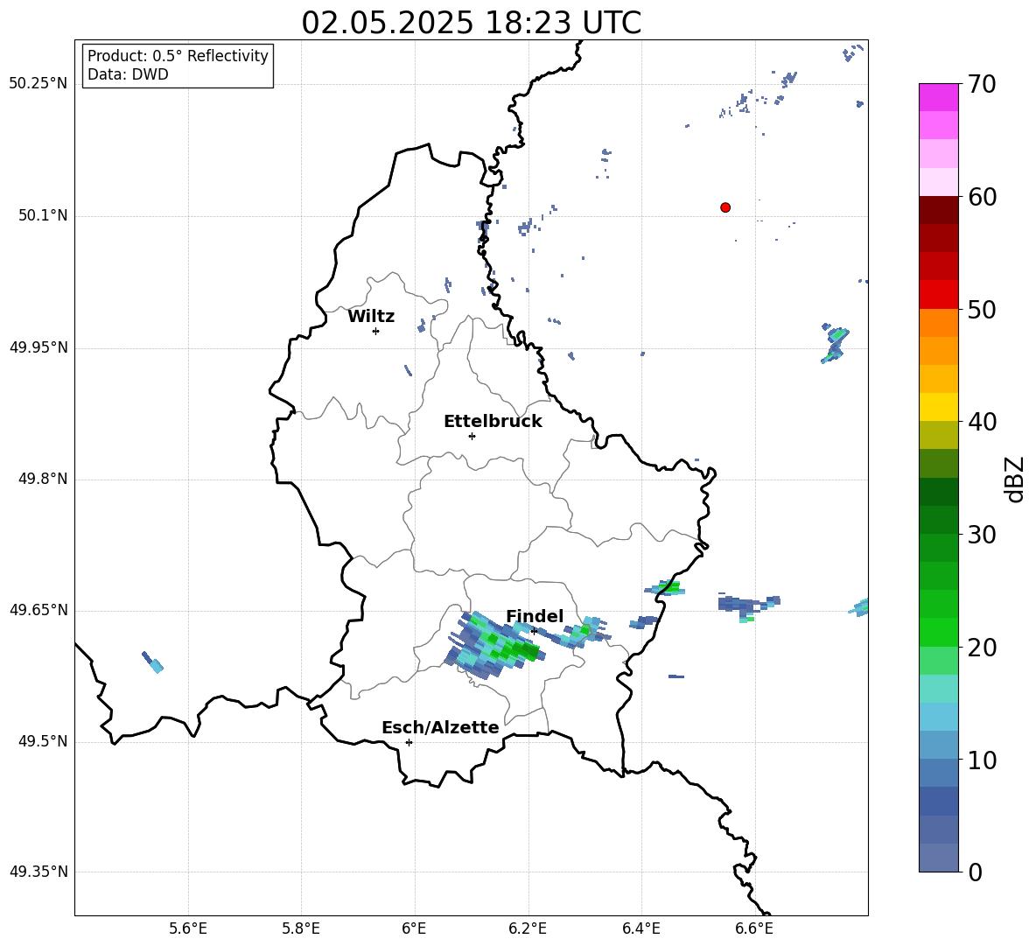Click the dark red colorbar segment below 60

click(939, 210)
